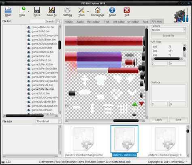Click the blue selected region in texture preview
Screen dimensions: 192x165
tap(99, 59)
